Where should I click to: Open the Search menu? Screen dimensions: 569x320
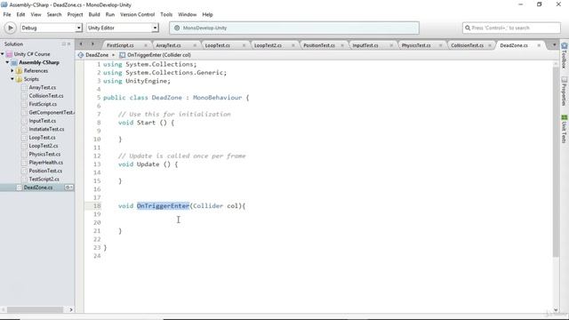click(54, 14)
